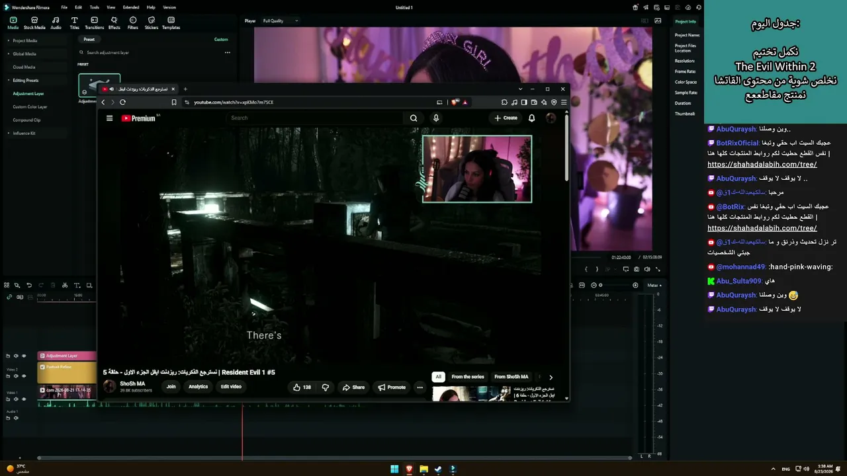Collapse the Editing Presets section
847x476 pixels.
coord(9,80)
